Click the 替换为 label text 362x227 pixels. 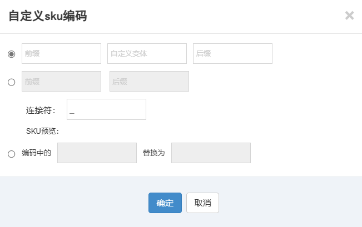154,153
